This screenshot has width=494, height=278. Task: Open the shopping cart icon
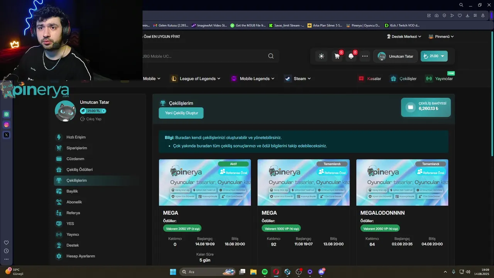coord(337,56)
